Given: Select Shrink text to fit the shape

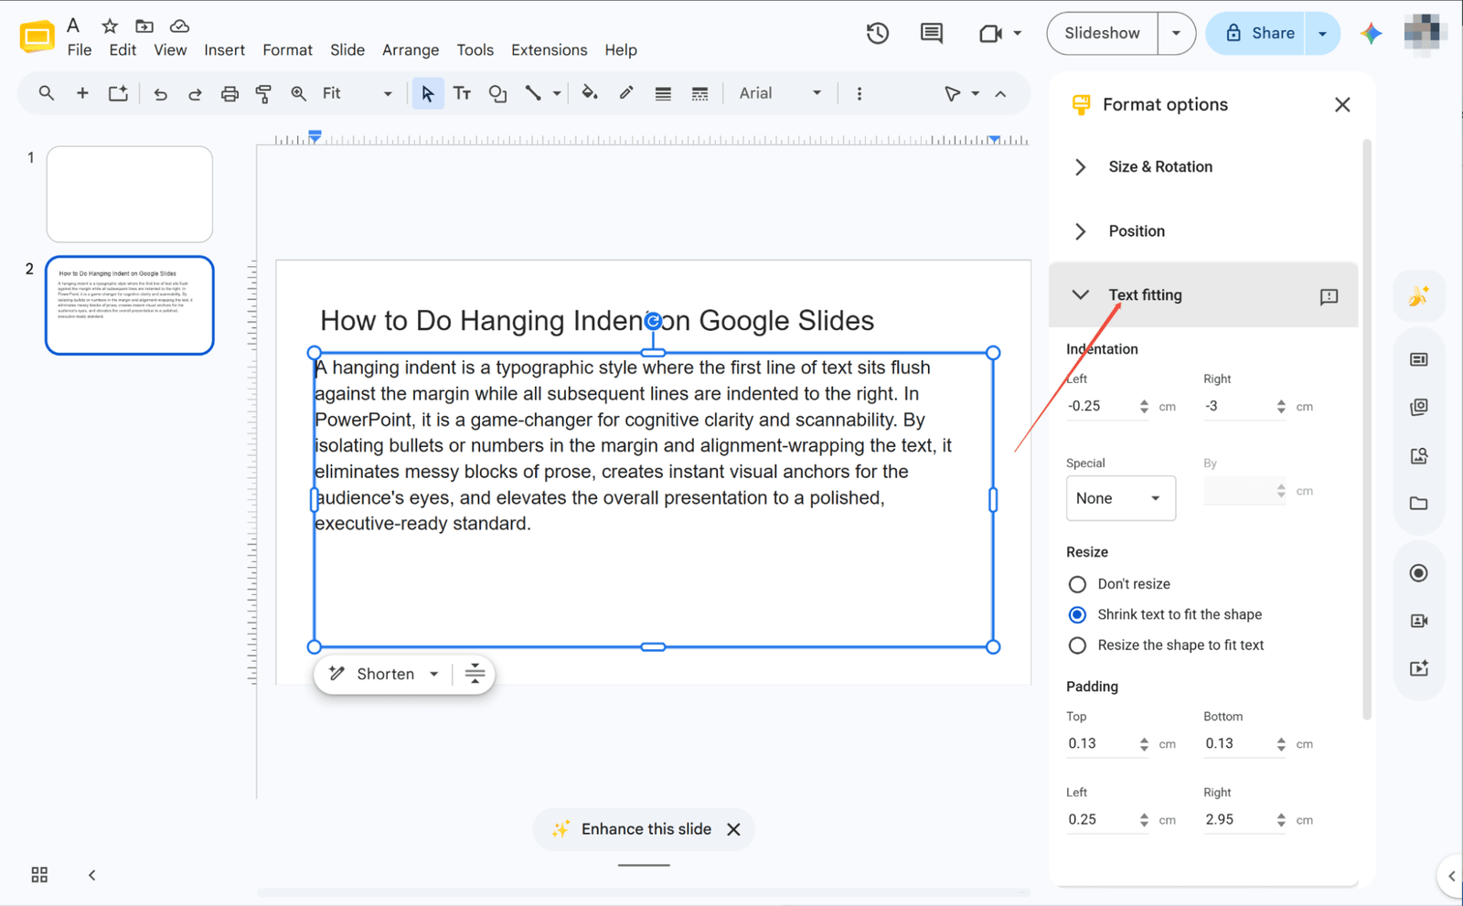Looking at the screenshot, I should point(1077,614).
